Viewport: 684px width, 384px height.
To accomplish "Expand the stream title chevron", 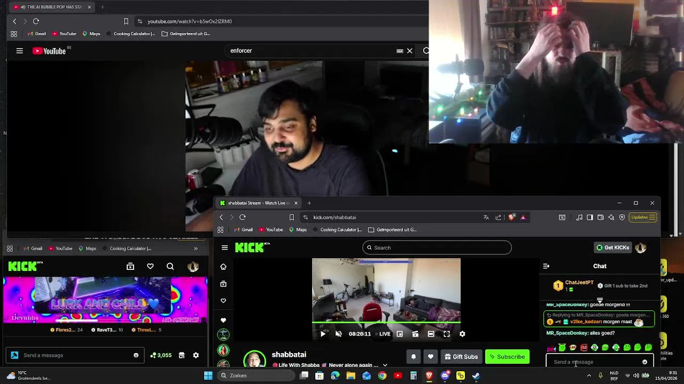I will tap(385, 365).
